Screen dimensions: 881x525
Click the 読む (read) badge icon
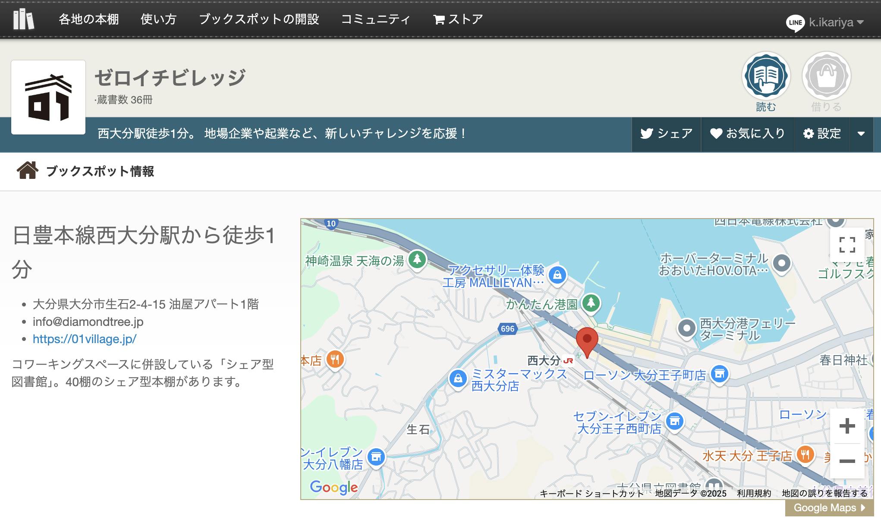[x=766, y=76]
